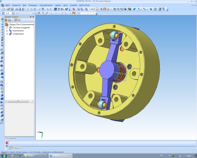Expand the Компоненты tree node
197x158 pixels.
(7, 31)
